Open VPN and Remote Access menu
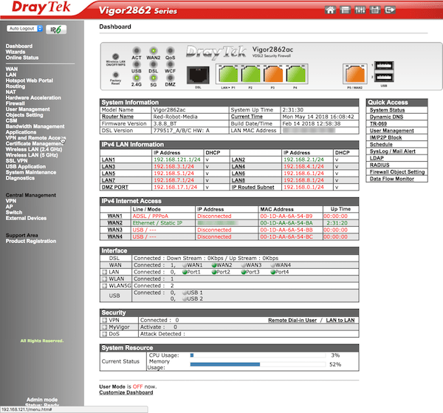This screenshot has width=443, height=413. point(35,138)
